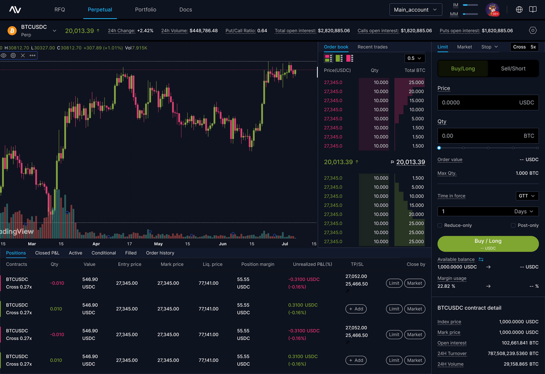Open the documentation book icon

tap(532, 9)
